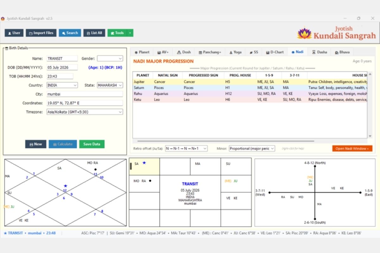The width and height of the screenshot is (380, 253).
Task: Click into the City input field
Action: 85,94
